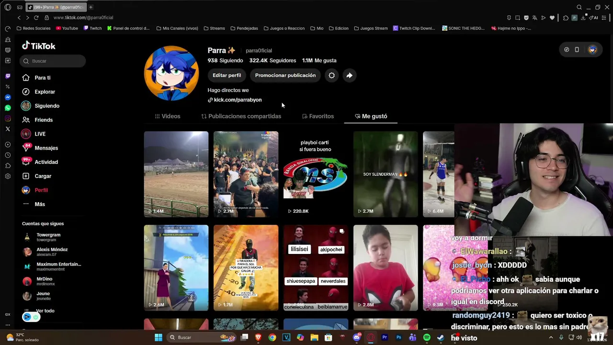
Task: Open Friends in the sidebar
Action: click(x=44, y=120)
